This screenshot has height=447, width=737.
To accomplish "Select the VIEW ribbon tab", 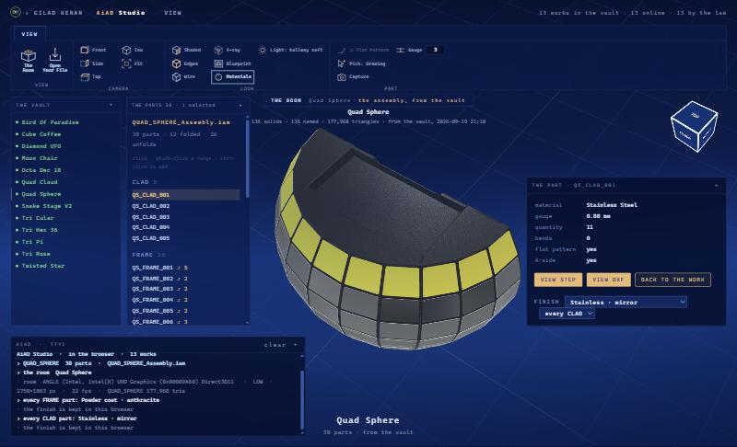I will coord(29,34).
